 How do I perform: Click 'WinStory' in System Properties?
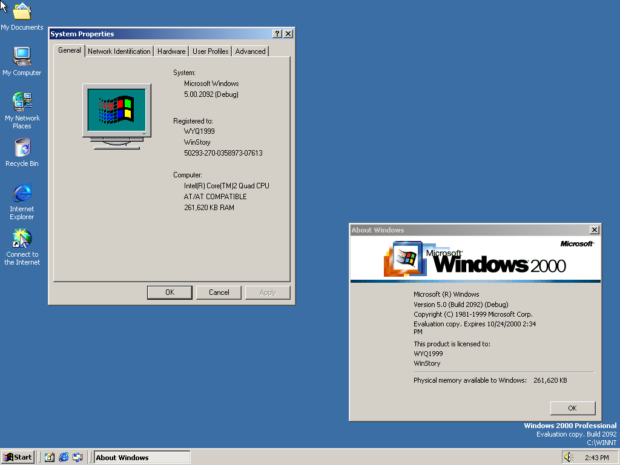tap(197, 142)
